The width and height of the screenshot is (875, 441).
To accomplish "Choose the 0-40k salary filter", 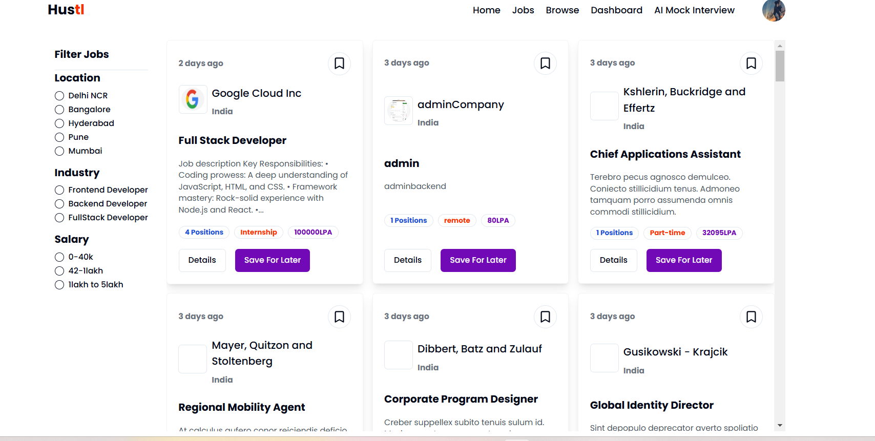I will tap(59, 257).
